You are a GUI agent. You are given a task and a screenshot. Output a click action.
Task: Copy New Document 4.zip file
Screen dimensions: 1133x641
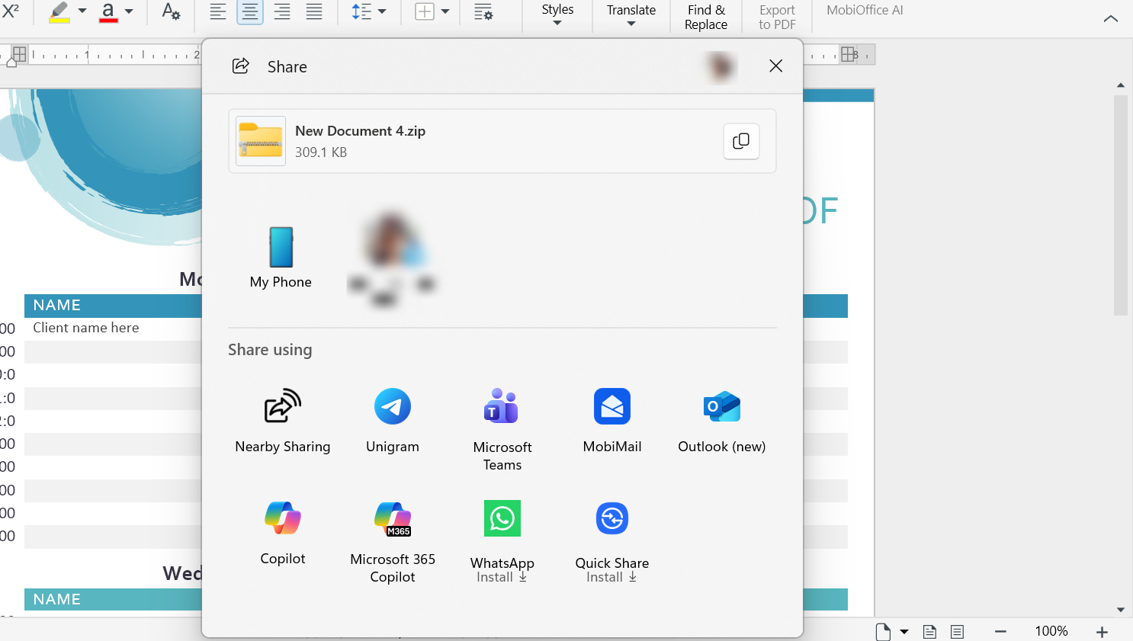741,141
